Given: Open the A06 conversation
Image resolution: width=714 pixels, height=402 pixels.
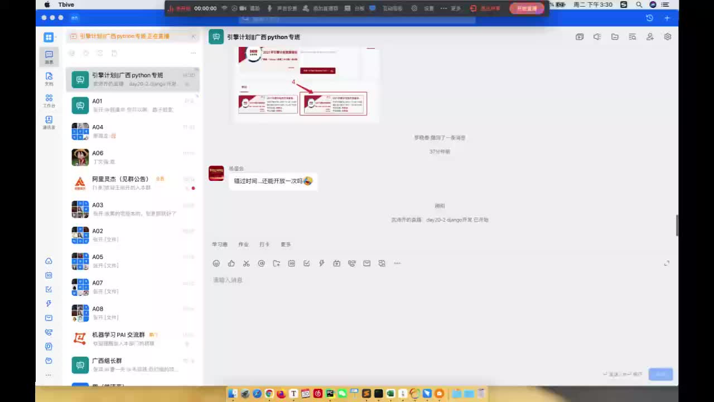Looking at the screenshot, I should (133, 157).
